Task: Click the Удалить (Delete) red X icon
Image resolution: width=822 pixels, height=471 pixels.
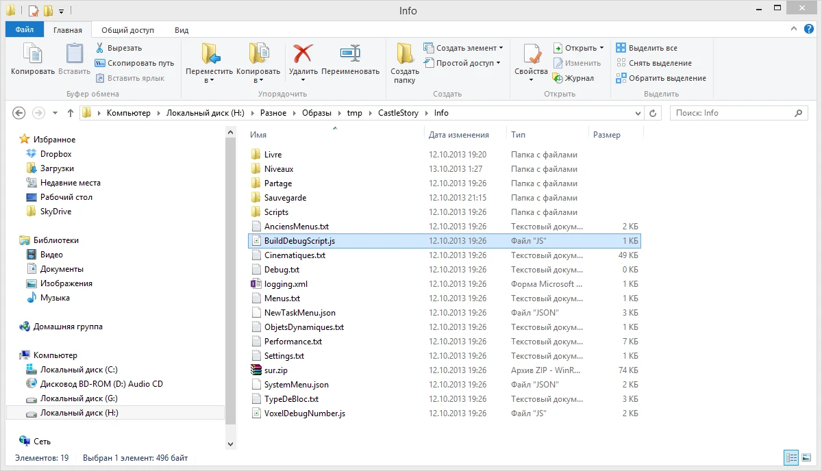Action: (303, 55)
